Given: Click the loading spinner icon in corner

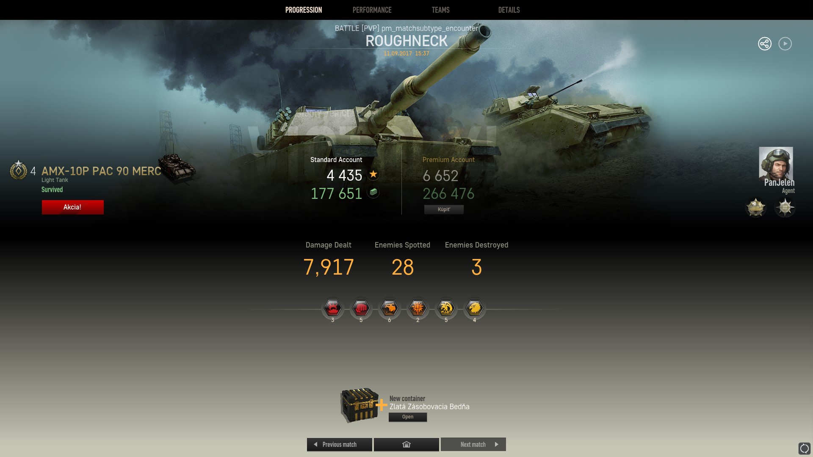Looking at the screenshot, I should click(804, 448).
